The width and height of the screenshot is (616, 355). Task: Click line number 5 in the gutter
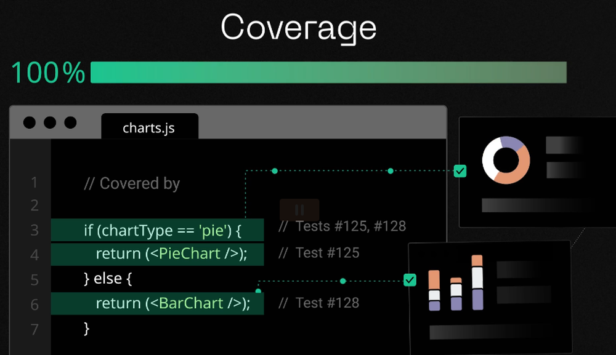[34, 279]
